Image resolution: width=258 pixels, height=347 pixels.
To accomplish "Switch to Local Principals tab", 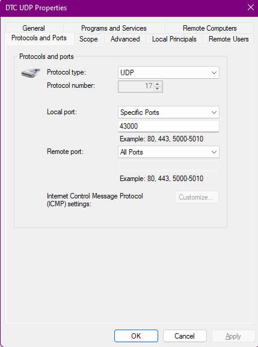I will pyautogui.click(x=174, y=39).
